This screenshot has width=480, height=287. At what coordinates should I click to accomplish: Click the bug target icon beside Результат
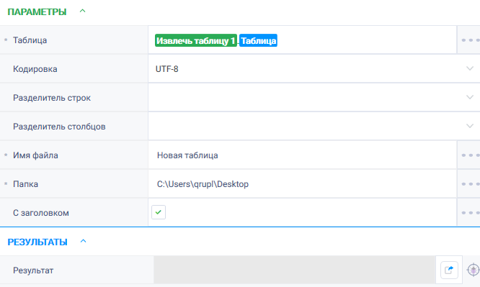click(x=474, y=270)
